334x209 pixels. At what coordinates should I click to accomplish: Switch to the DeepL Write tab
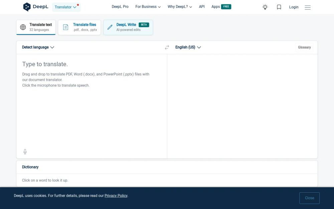pyautogui.click(x=128, y=27)
